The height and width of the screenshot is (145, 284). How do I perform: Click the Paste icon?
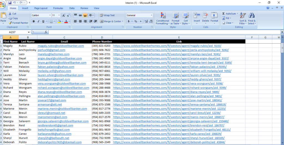coord(3,16)
